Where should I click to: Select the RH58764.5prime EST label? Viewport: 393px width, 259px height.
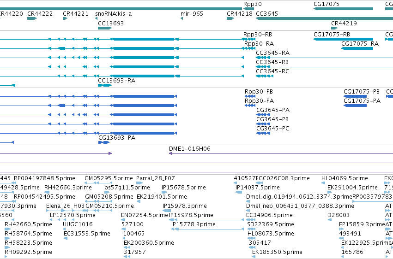pyautogui.click(x=28, y=234)
